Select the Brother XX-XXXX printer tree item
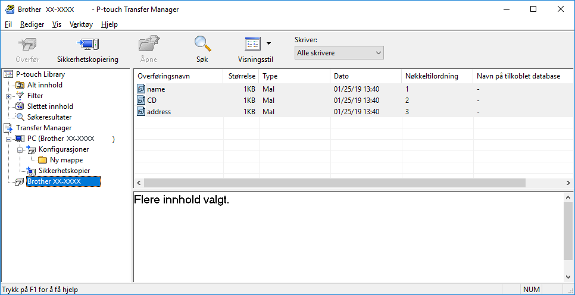Viewport: 575px width, 295px height. pos(64,181)
